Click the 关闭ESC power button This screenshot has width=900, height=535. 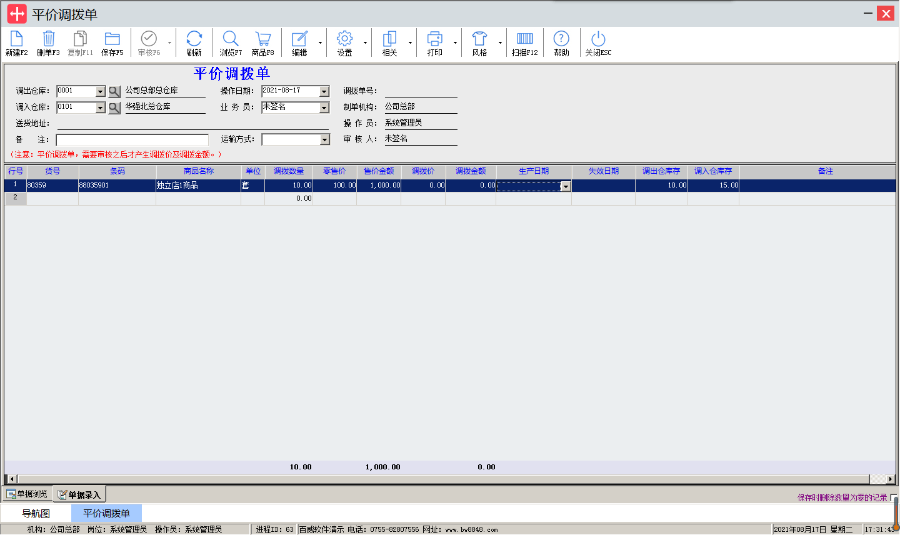pyautogui.click(x=598, y=43)
